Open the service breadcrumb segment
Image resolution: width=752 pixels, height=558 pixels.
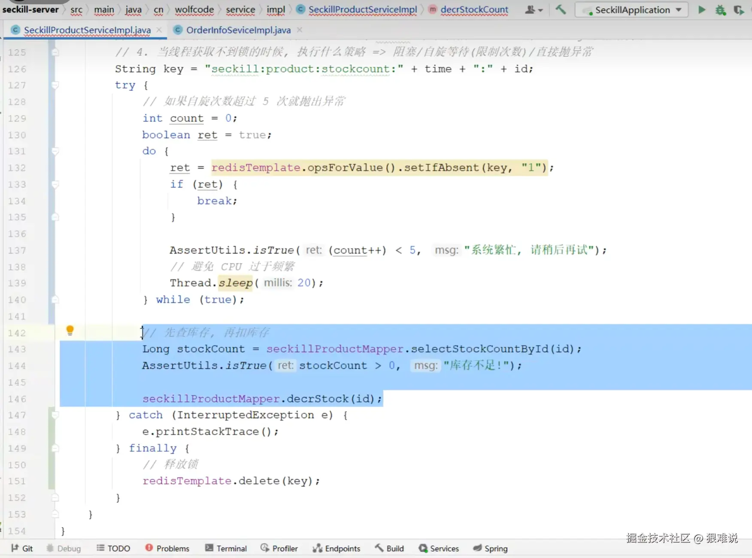[x=240, y=9]
